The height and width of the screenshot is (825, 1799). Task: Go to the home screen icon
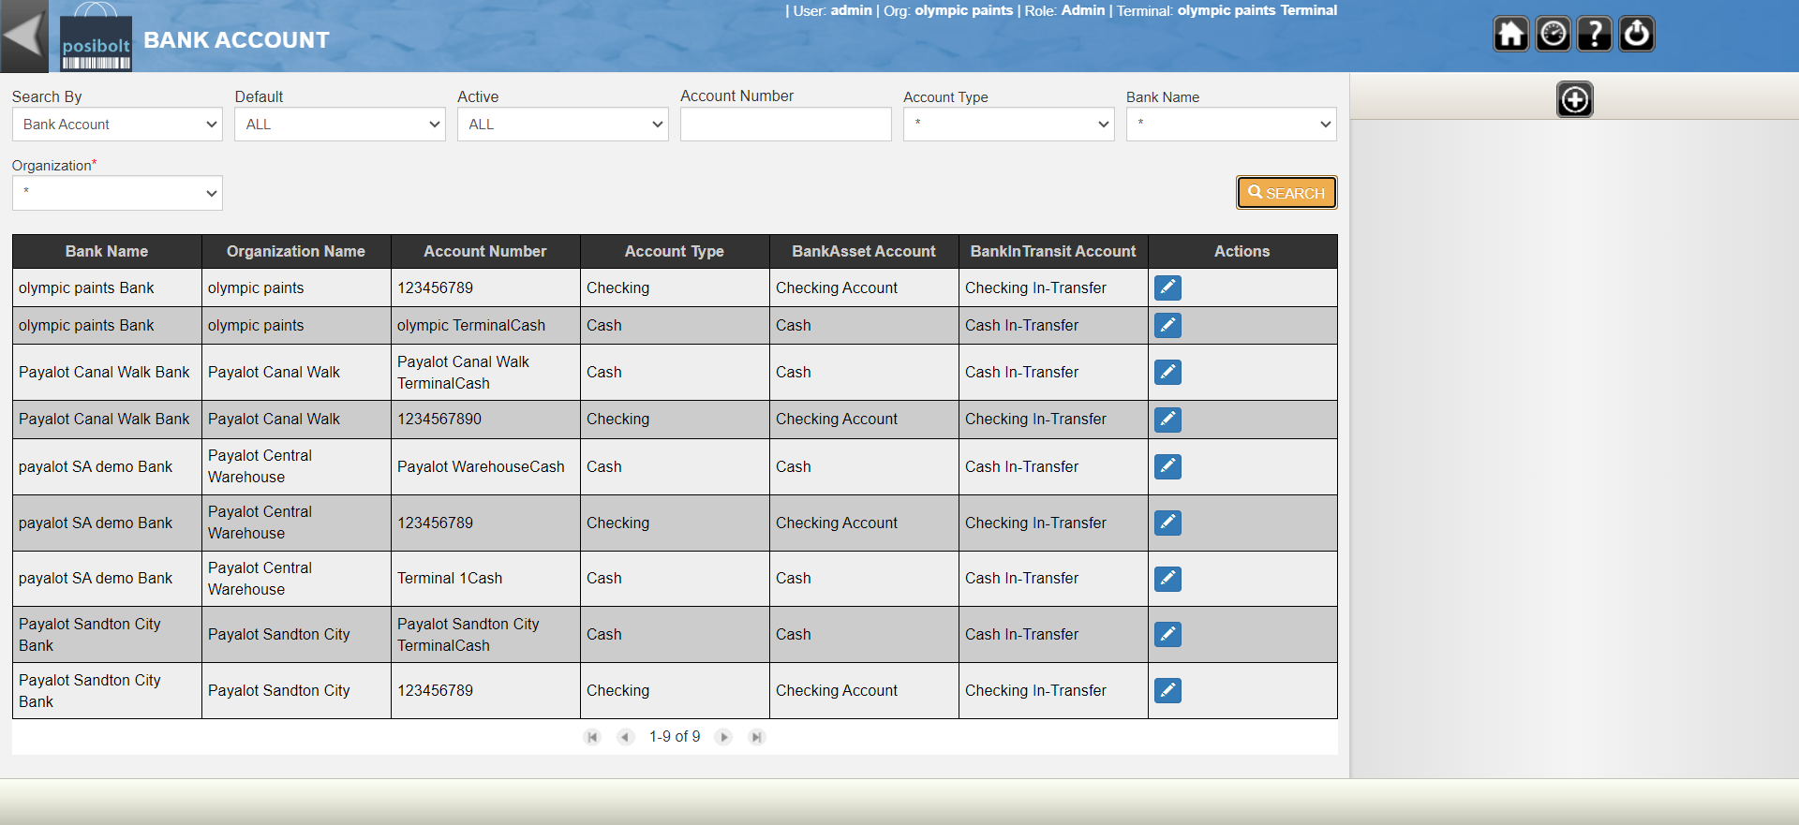1510,35
